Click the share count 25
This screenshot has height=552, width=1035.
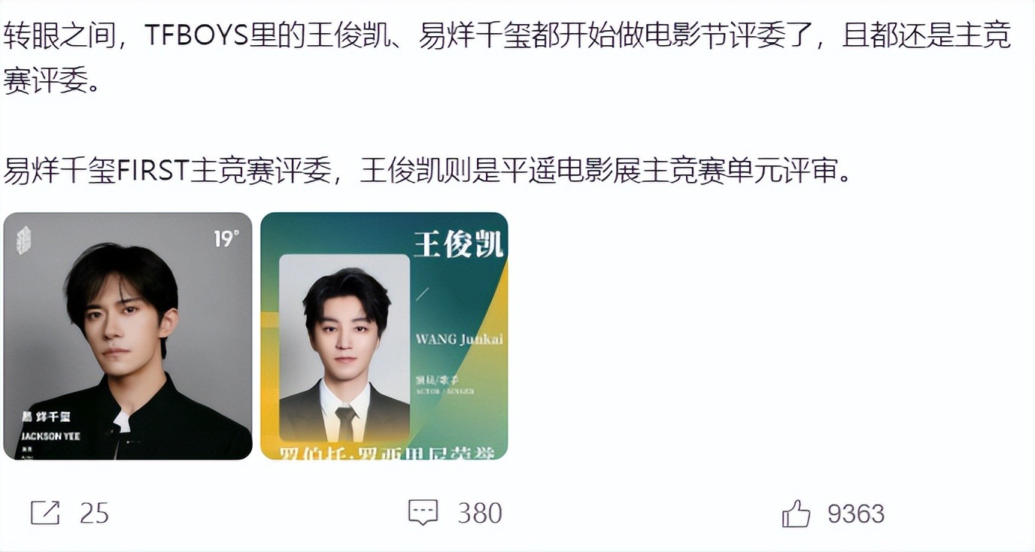coord(95,514)
